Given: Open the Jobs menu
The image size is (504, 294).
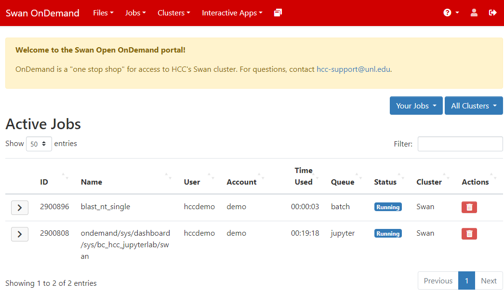Looking at the screenshot, I should pos(135,13).
